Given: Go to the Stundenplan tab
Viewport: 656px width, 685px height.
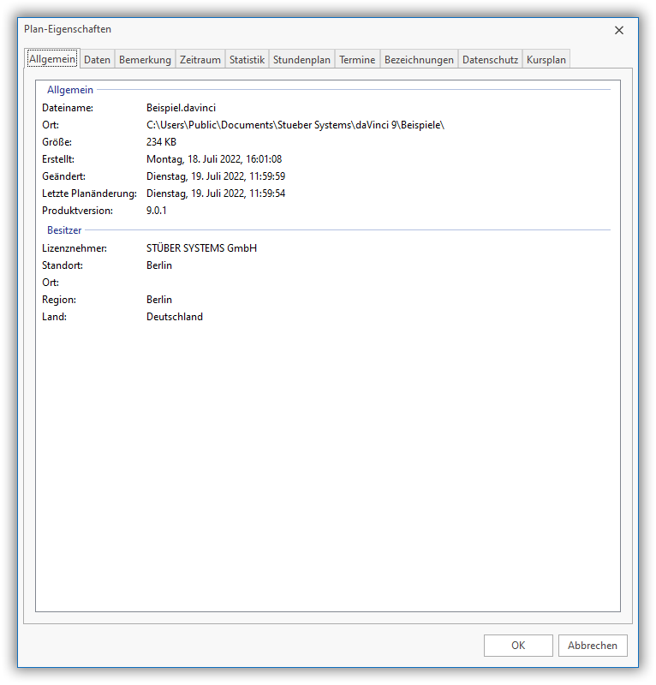Looking at the screenshot, I should click(301, 60).
